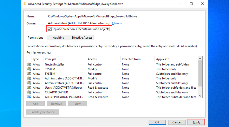Click the View button
The height and width of the screenshot is (127, 229).
(x=77, y=104)
